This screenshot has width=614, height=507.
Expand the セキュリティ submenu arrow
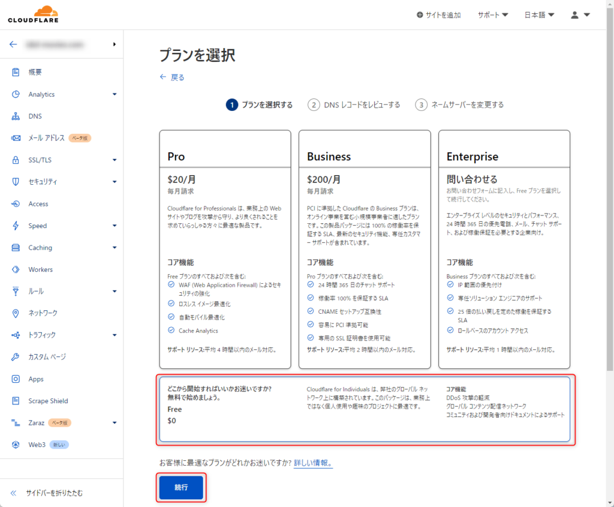click(x=115, y=182)
